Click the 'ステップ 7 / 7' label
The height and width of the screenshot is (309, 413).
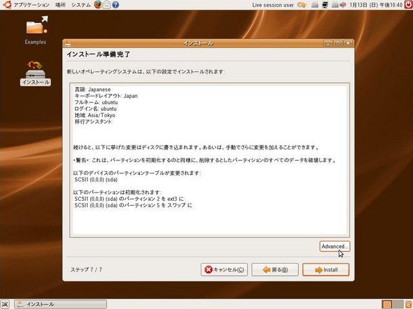click(86, 270)
